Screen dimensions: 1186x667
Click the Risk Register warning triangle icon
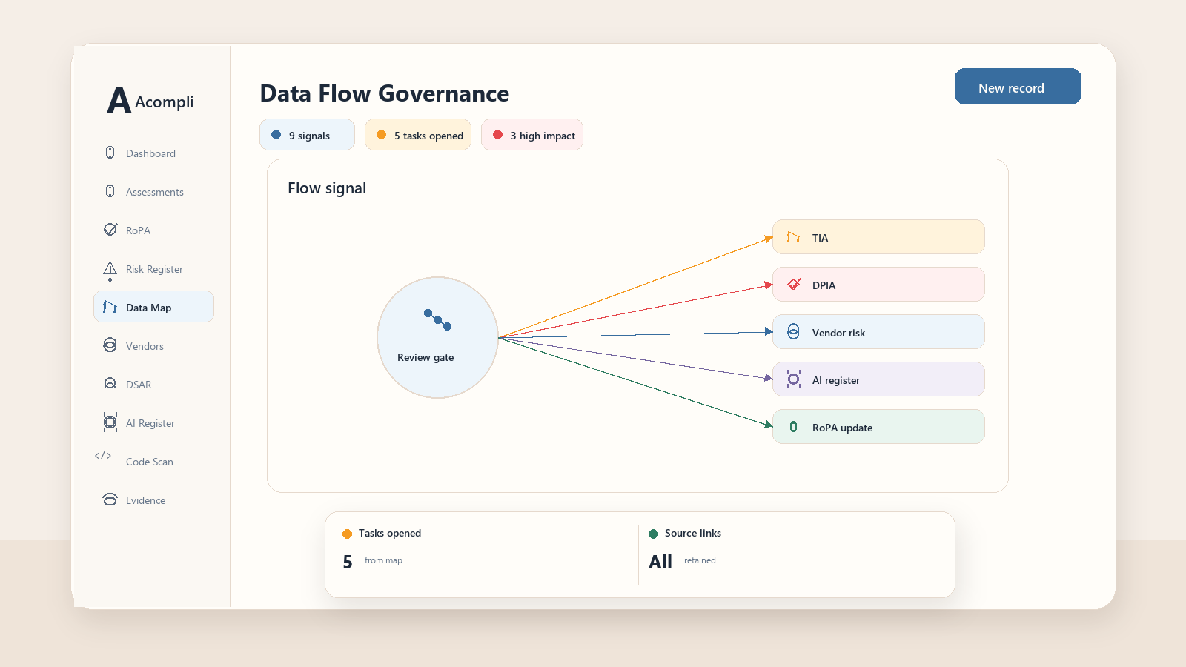tap(110, 270)
